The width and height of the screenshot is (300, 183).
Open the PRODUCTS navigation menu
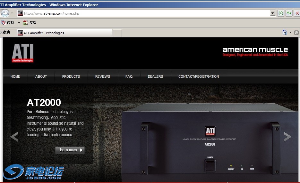(71, 76)
